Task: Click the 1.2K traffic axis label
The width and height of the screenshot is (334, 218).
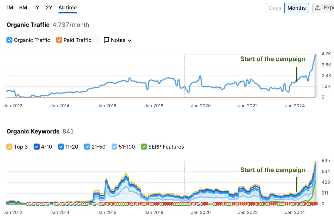Action: [x=326, y=86]
